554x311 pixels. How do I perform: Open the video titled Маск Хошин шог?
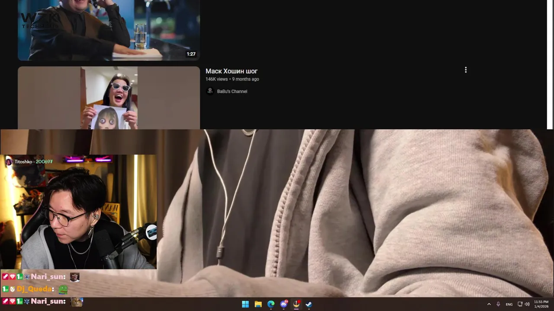[x=232, y=71]
